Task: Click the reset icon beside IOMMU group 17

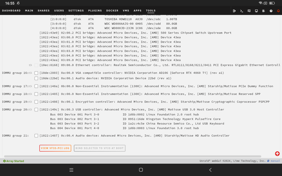Action: tap(30, 86)
